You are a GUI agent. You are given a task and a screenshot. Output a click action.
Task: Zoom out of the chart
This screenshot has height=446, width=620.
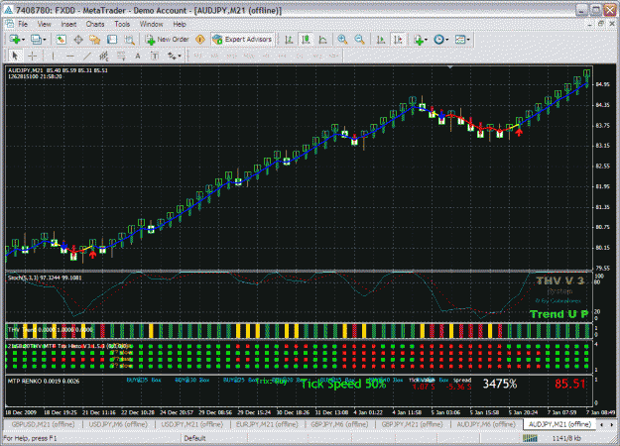(359, 40)
